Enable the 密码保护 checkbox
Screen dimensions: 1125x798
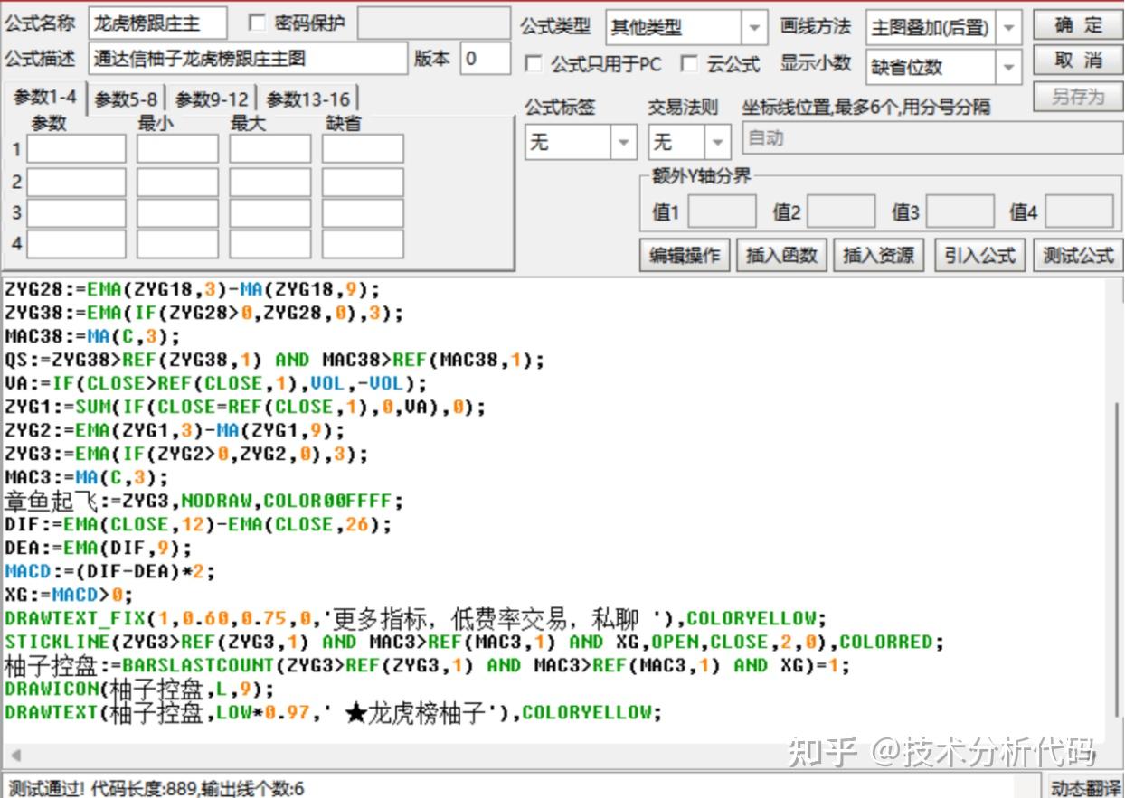(x=257, y=23)
